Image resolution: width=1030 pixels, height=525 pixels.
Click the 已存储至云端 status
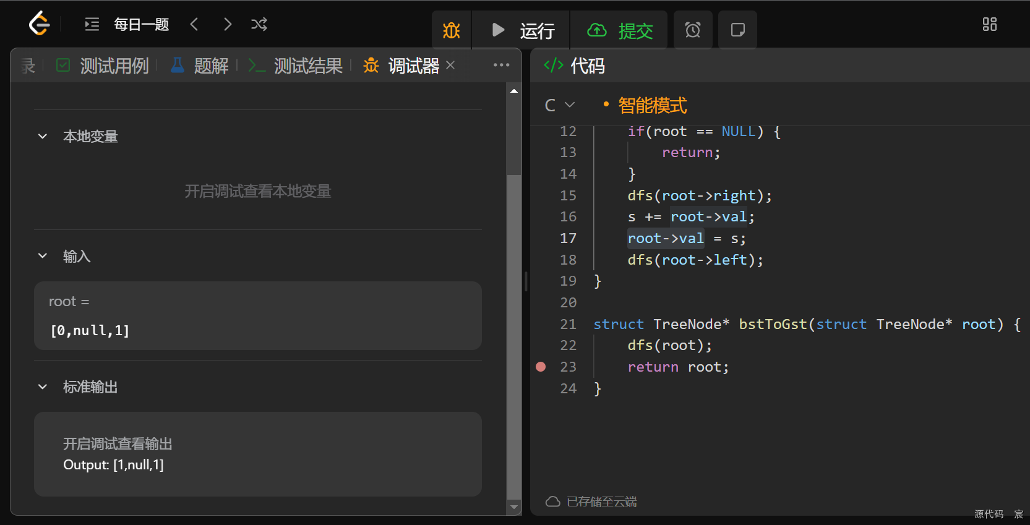point(602,502)
